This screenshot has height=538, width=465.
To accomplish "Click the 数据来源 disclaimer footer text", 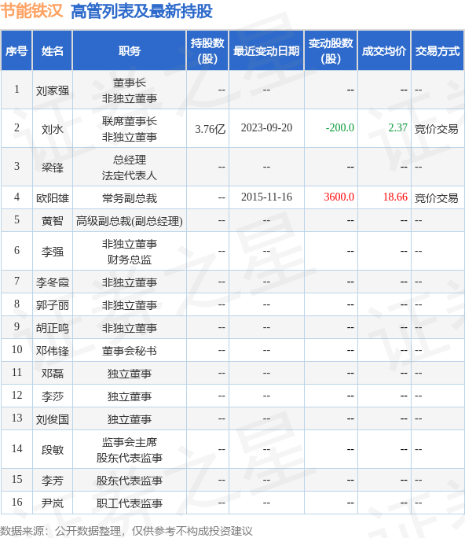I will coord(126,531).
